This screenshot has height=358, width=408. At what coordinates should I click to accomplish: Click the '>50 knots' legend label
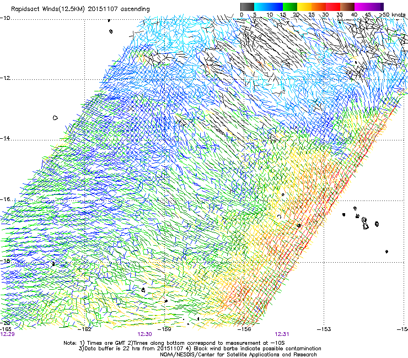pyautogui.click(x=393, y=14)
